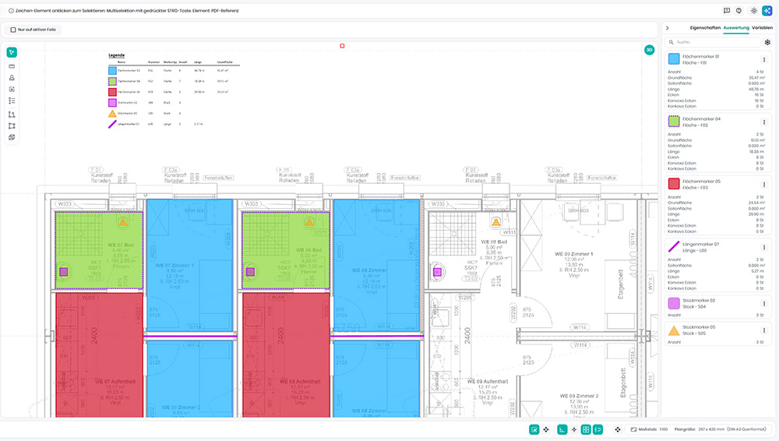Open the AI assistant sparkle button
The image size is (779, 441).
767,10
